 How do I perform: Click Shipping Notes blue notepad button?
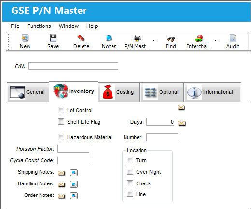[x=74, y=172]
